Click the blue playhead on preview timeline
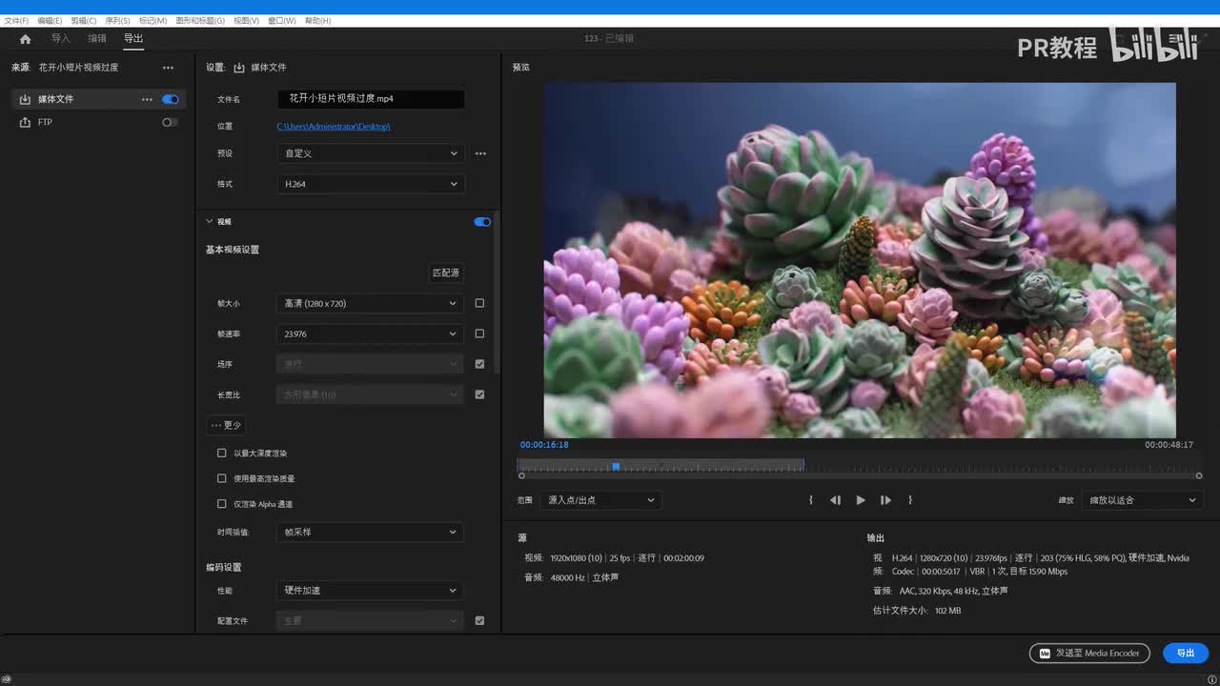Viewport: 1220px width, 686px height. tap(616, 467)
